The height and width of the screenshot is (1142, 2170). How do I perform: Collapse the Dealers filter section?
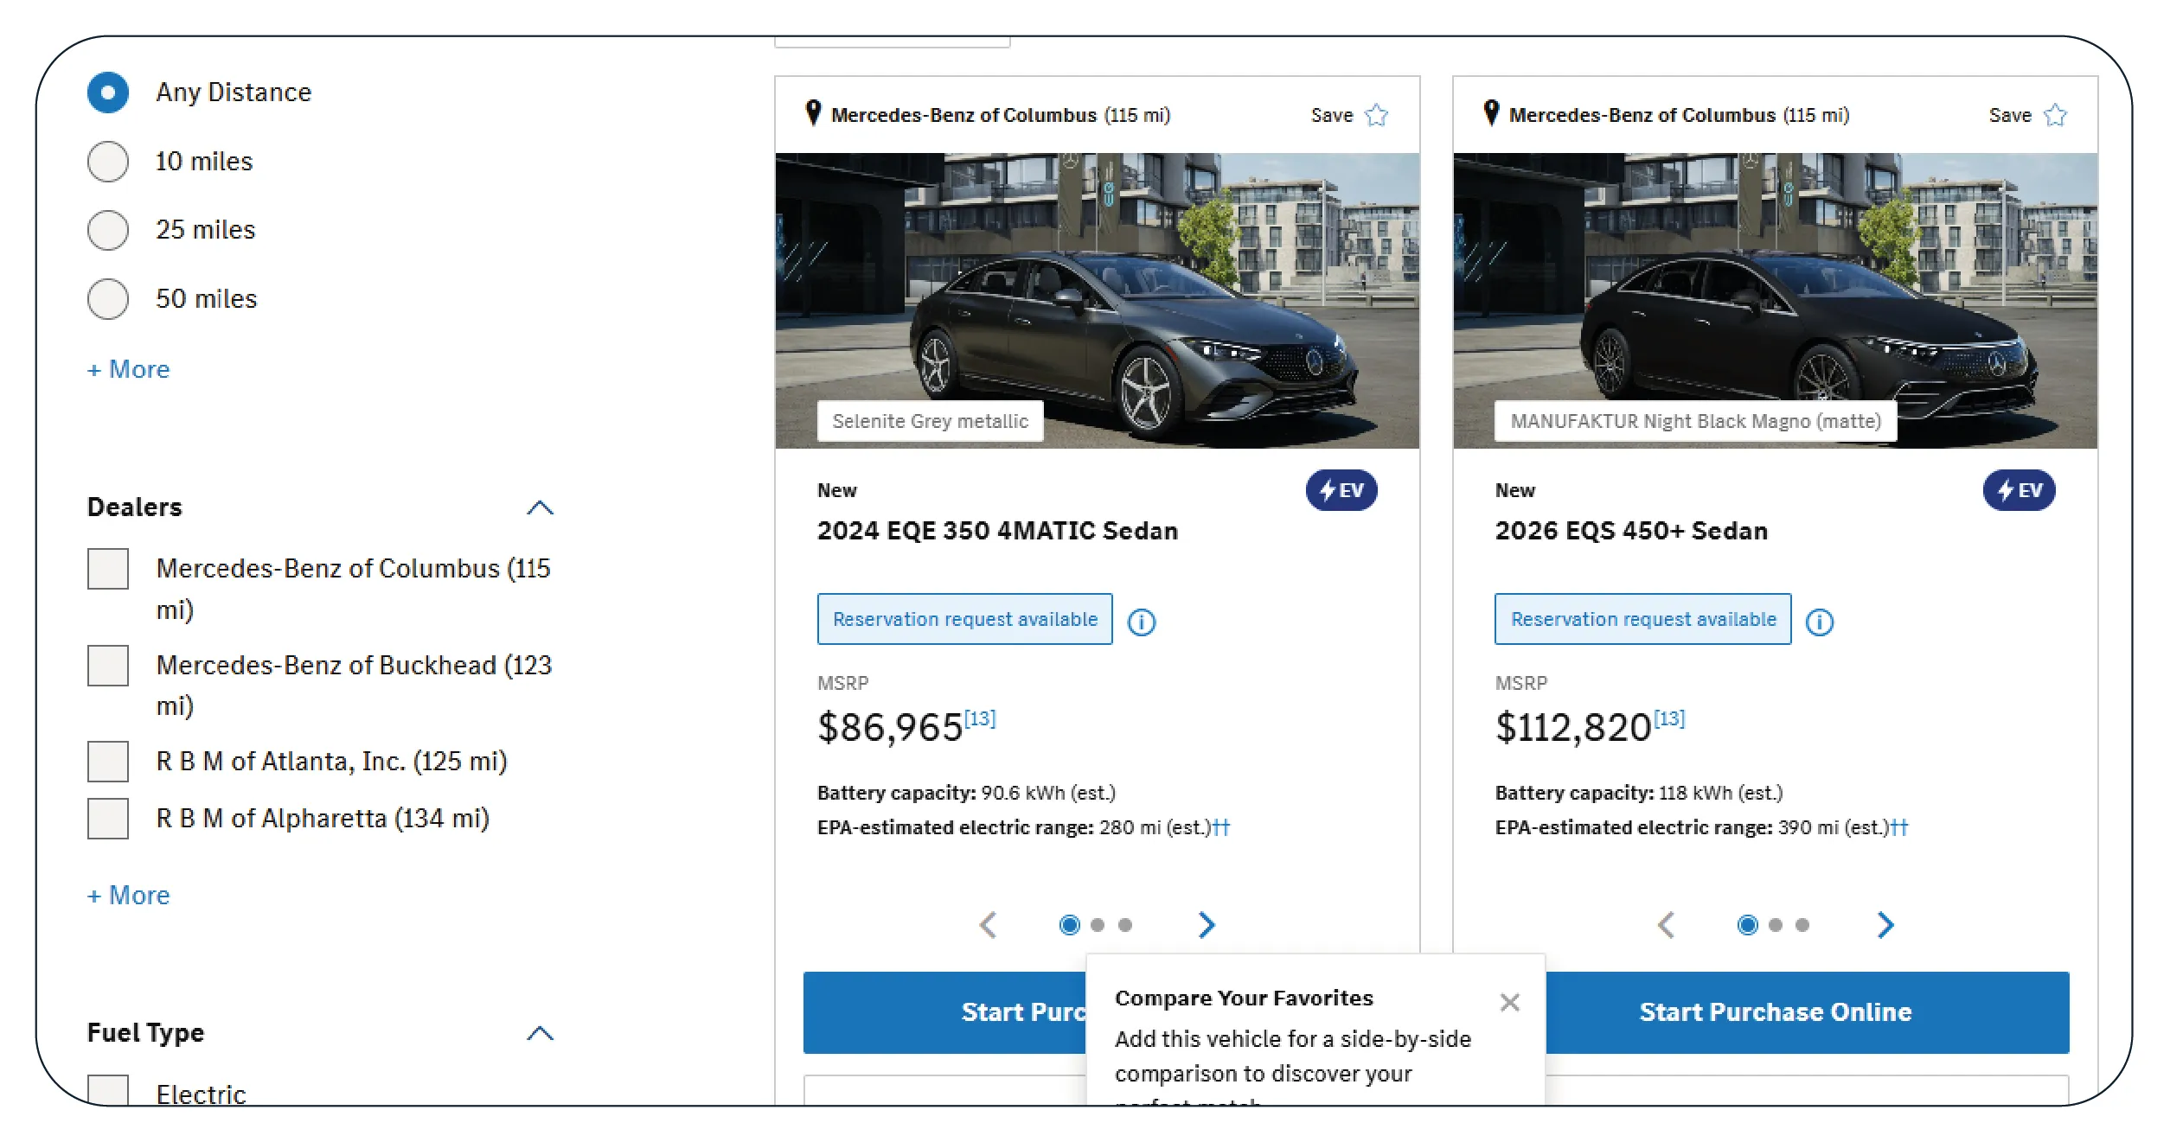540,507
